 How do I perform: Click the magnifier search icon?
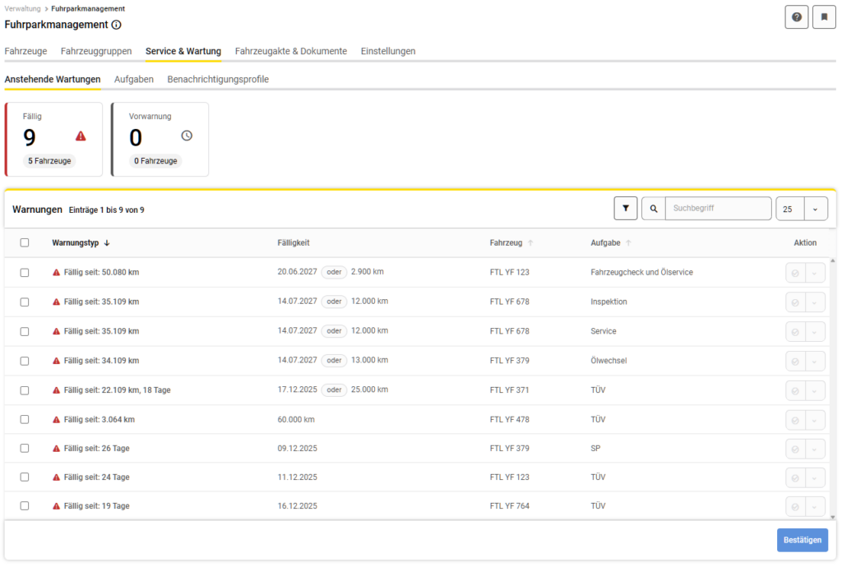(654, 209)
